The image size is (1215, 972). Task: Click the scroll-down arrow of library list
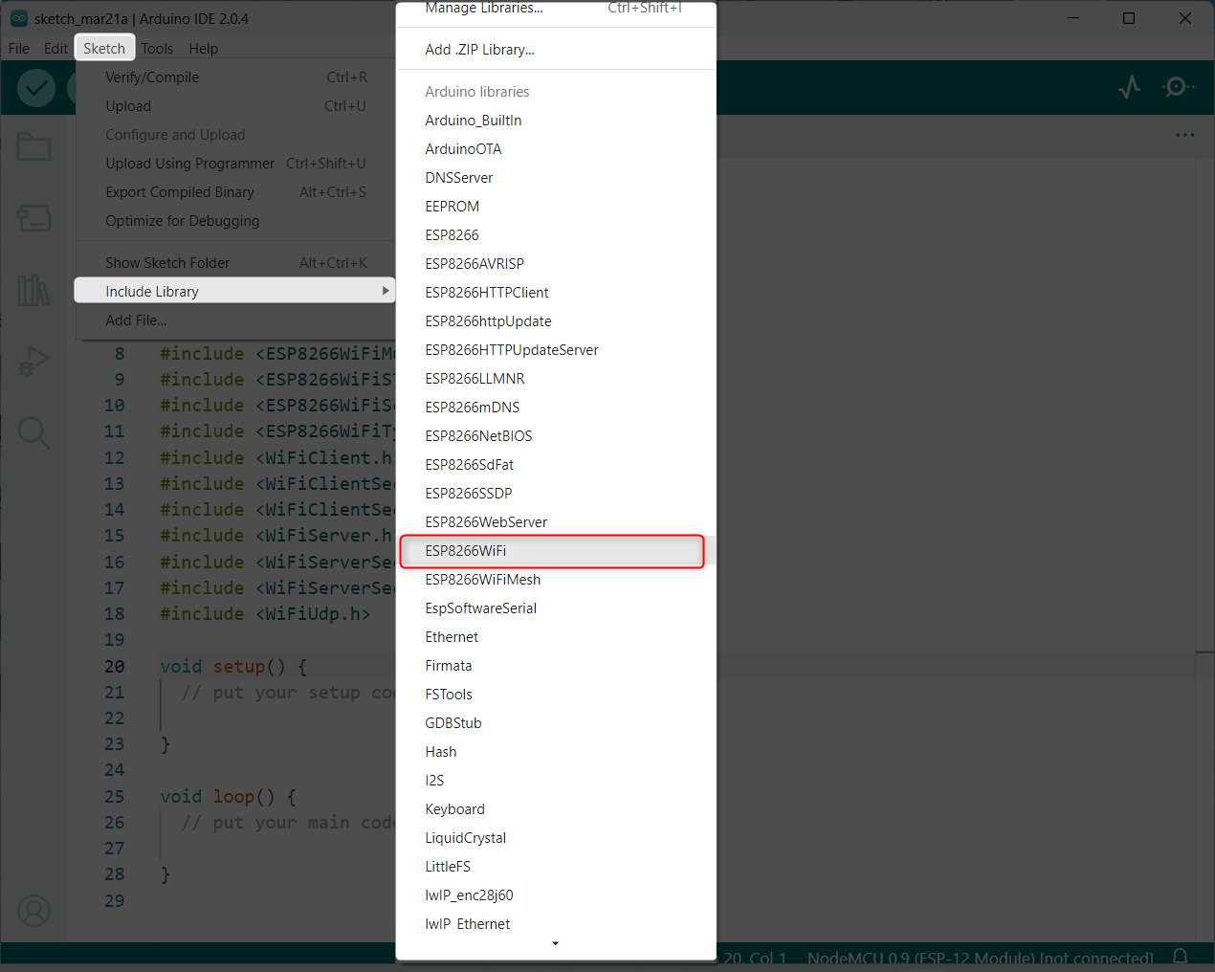555,944
